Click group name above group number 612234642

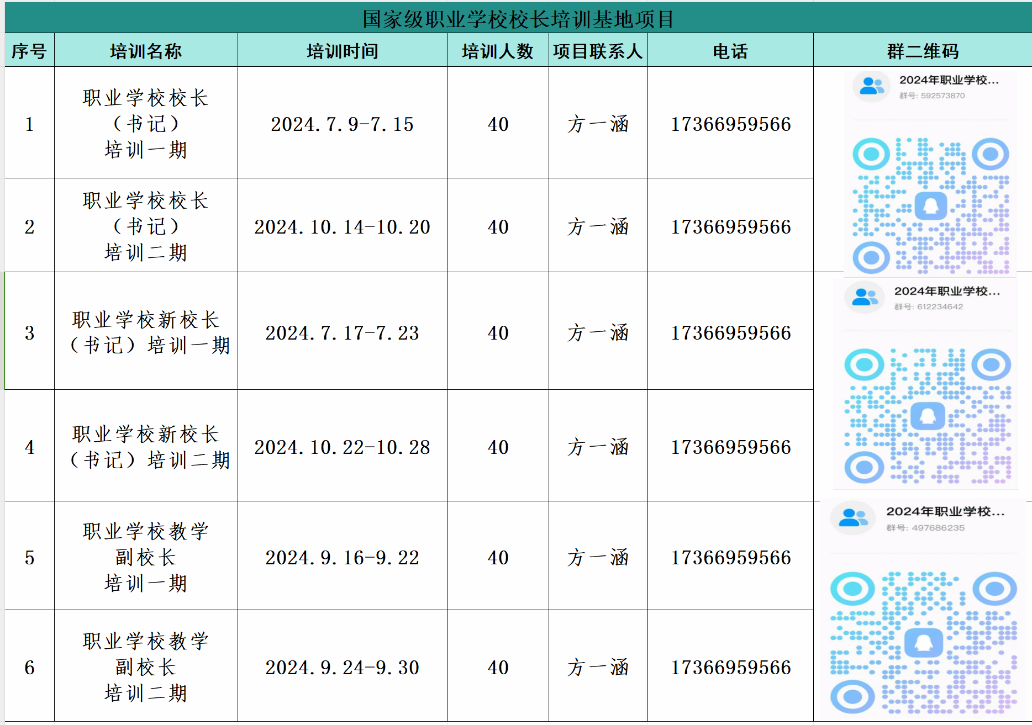947,291
